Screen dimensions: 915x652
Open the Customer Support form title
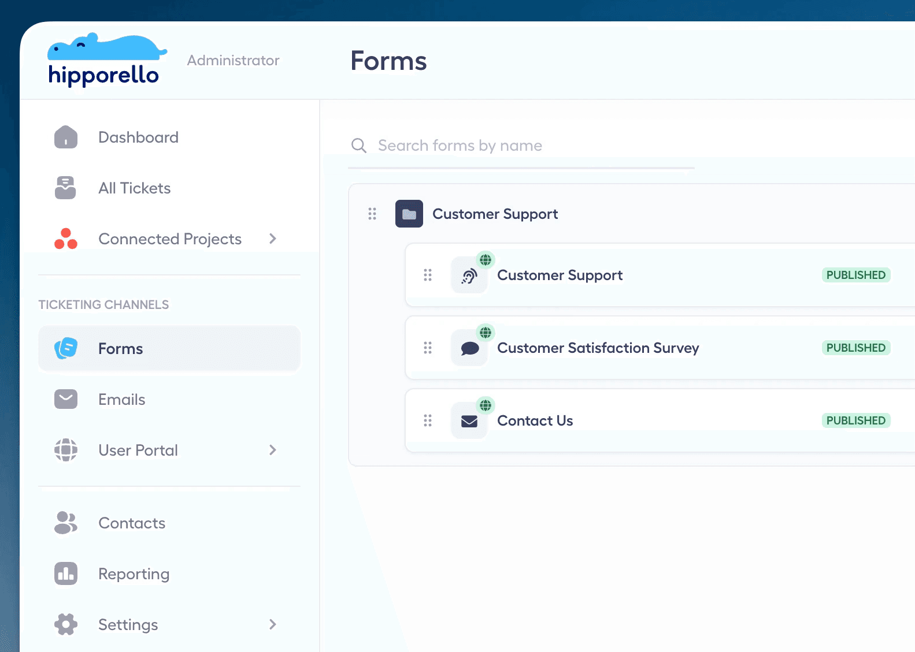560,275
